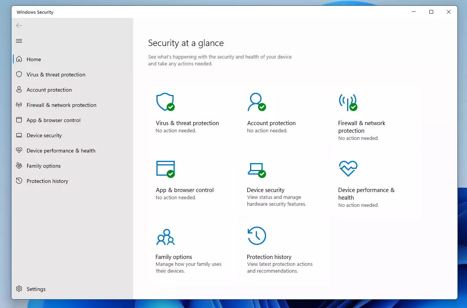Screen dimensions: 467x308
Task: Open Device security sidebar entry
Action: pos(44,135)
